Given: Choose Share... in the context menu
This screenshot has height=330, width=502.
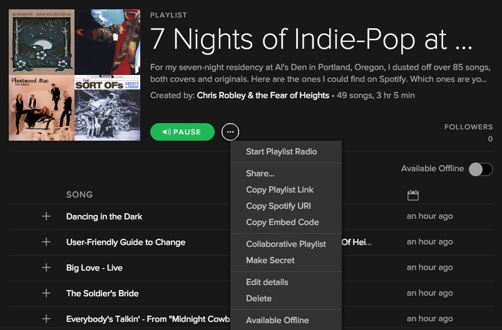Looking at the screenshot, I should point(260,173).
